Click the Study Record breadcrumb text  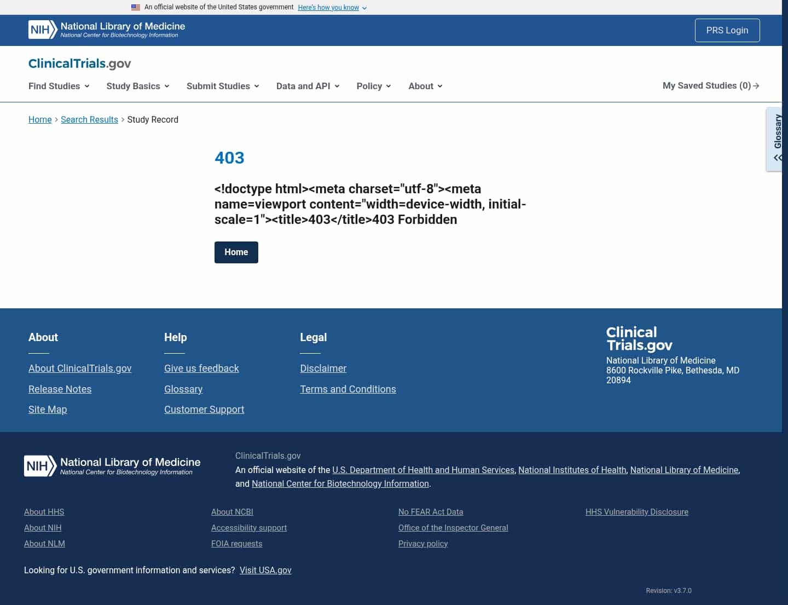(153, 119)
